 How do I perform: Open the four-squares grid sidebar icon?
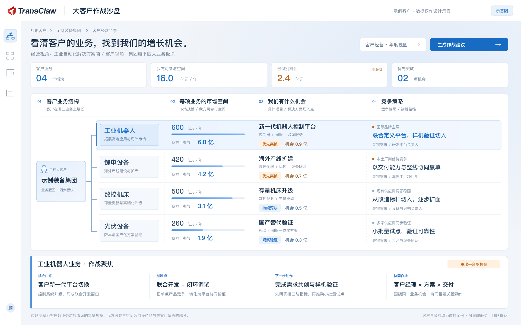[10, 56]
